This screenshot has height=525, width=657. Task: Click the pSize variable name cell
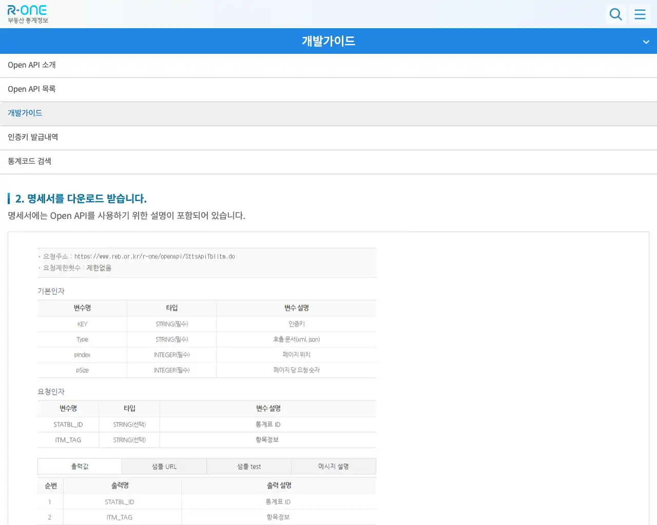tap(82, 370)
